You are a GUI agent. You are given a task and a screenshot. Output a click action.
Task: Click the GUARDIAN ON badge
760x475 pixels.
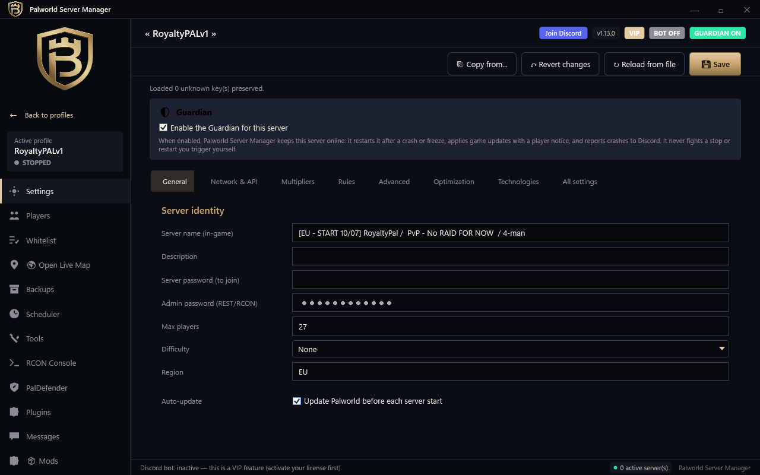[x=717, y=33]
